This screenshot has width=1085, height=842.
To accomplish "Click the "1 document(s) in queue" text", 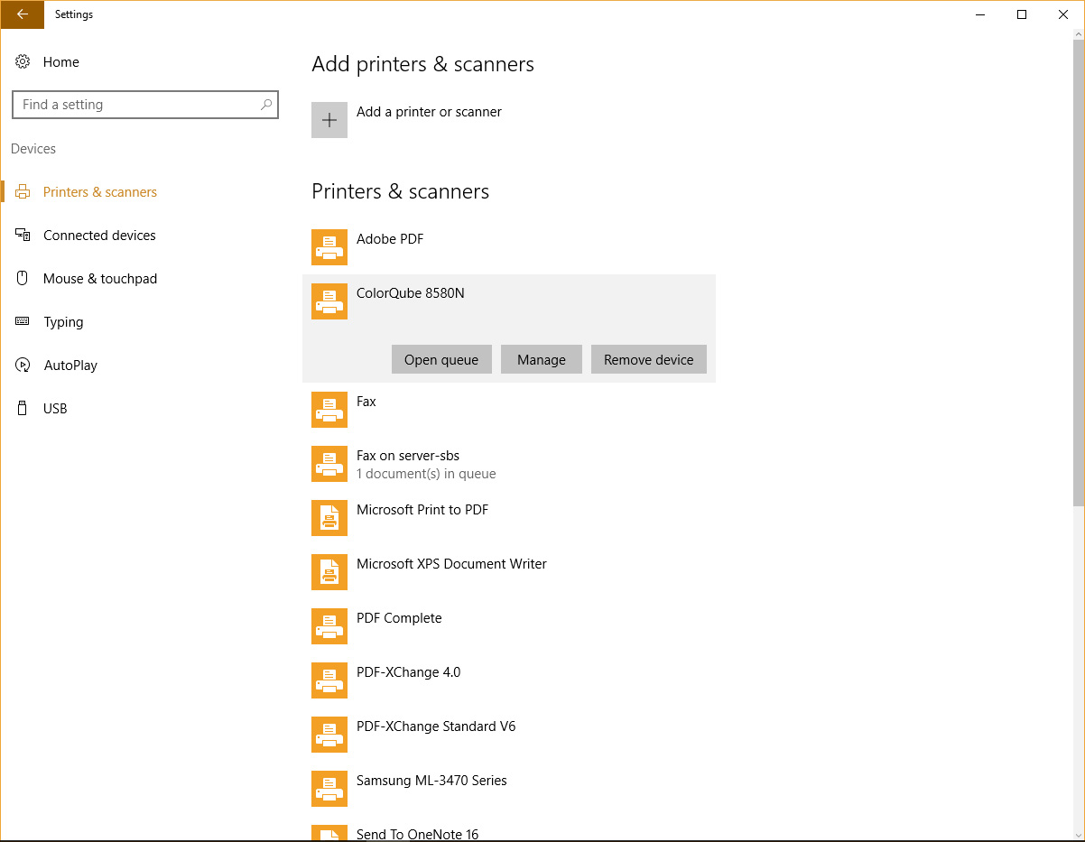I will tap(426, 474).
